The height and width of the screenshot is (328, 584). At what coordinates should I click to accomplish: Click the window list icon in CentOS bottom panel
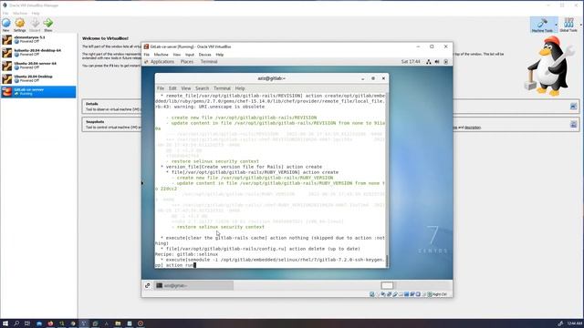(x=148, y=285)
